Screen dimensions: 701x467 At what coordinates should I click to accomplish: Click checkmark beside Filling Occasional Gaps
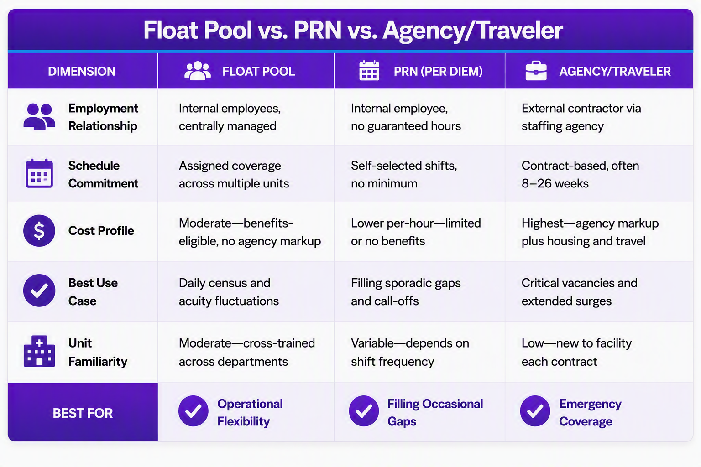pyautogui.click(x=364, y=411)
